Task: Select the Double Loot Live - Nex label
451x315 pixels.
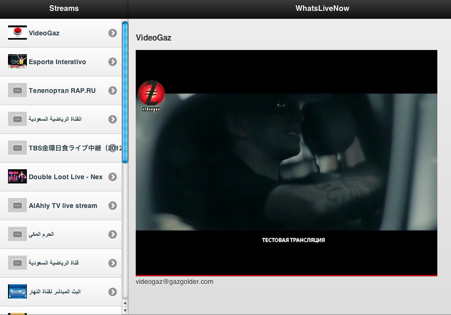Action: tap(66, 177)
